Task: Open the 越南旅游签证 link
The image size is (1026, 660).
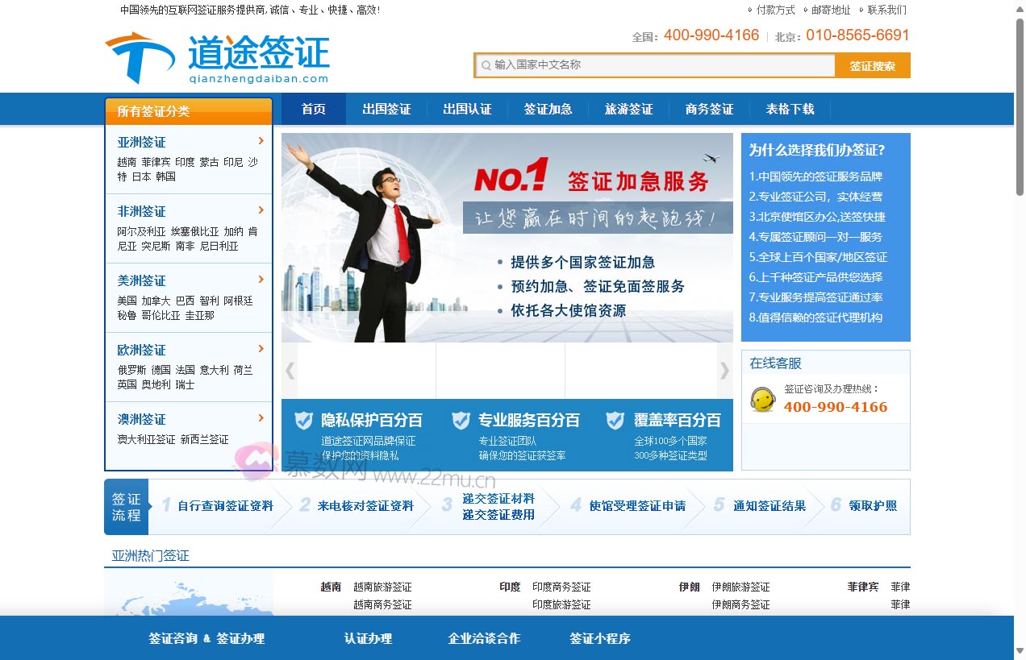Action: click(381, 587)
